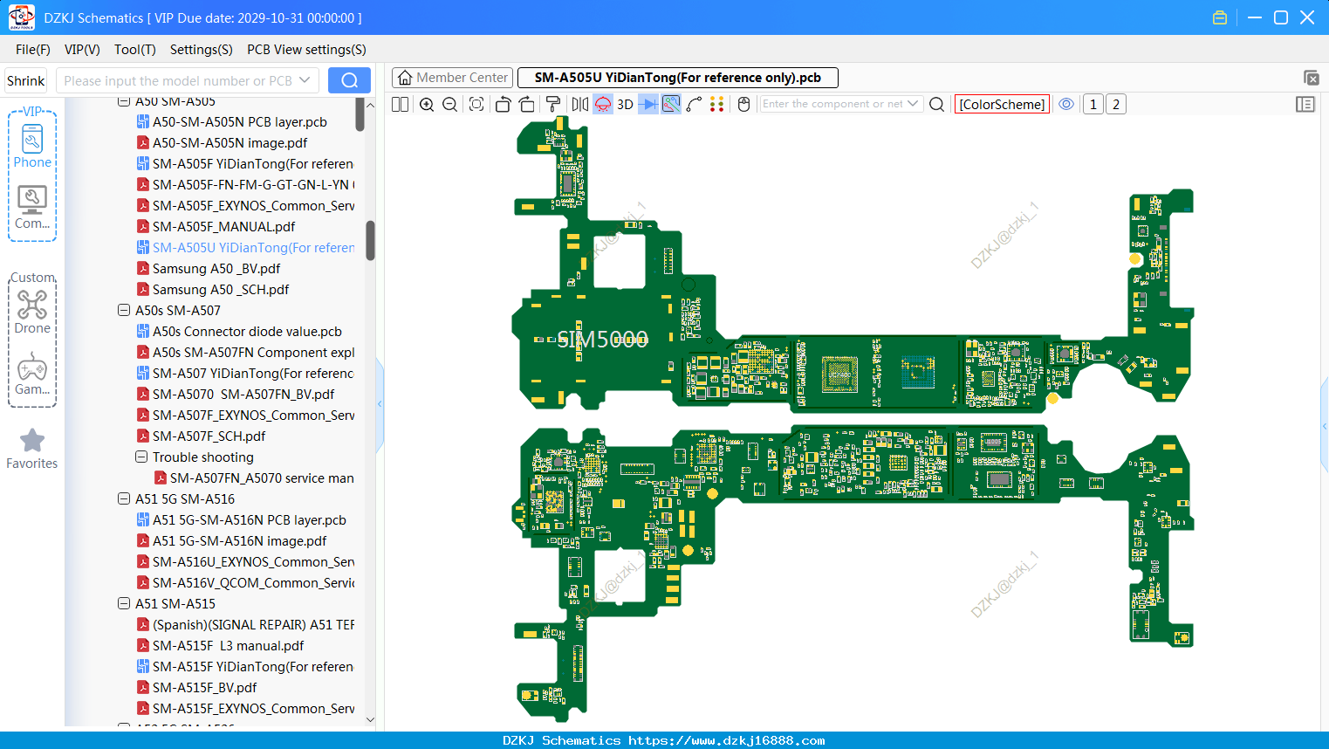Click the mirror flip board icon
The width and height of the screenshot is (1329, 749).
click(580, 104)
